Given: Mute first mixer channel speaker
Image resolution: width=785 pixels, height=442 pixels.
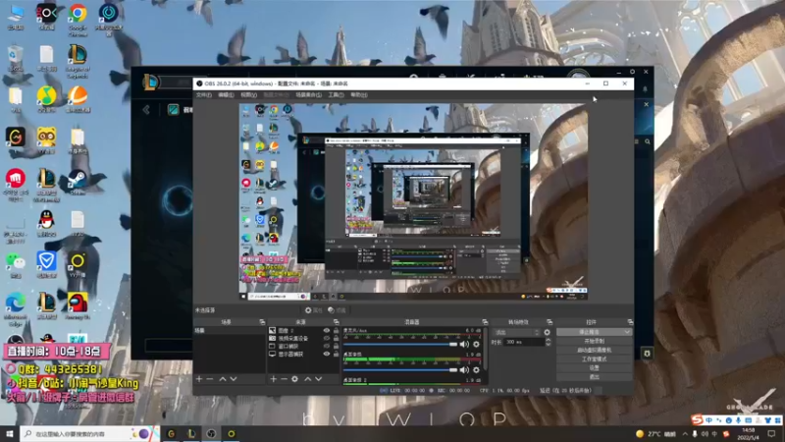Looking at the screenshot, I should pyautogui.click(x=464, y=345).
